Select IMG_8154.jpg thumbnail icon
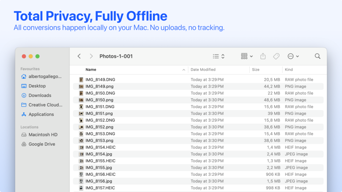 [81, 154]
